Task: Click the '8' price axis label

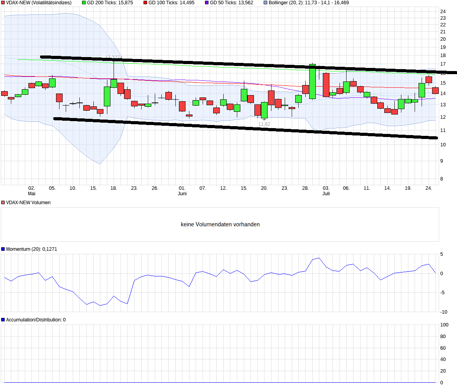Action: pyautogui.click(x=441, y=179)
